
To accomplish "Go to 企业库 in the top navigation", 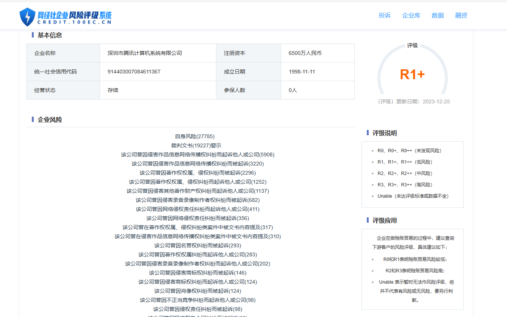I will click(411, 16).
